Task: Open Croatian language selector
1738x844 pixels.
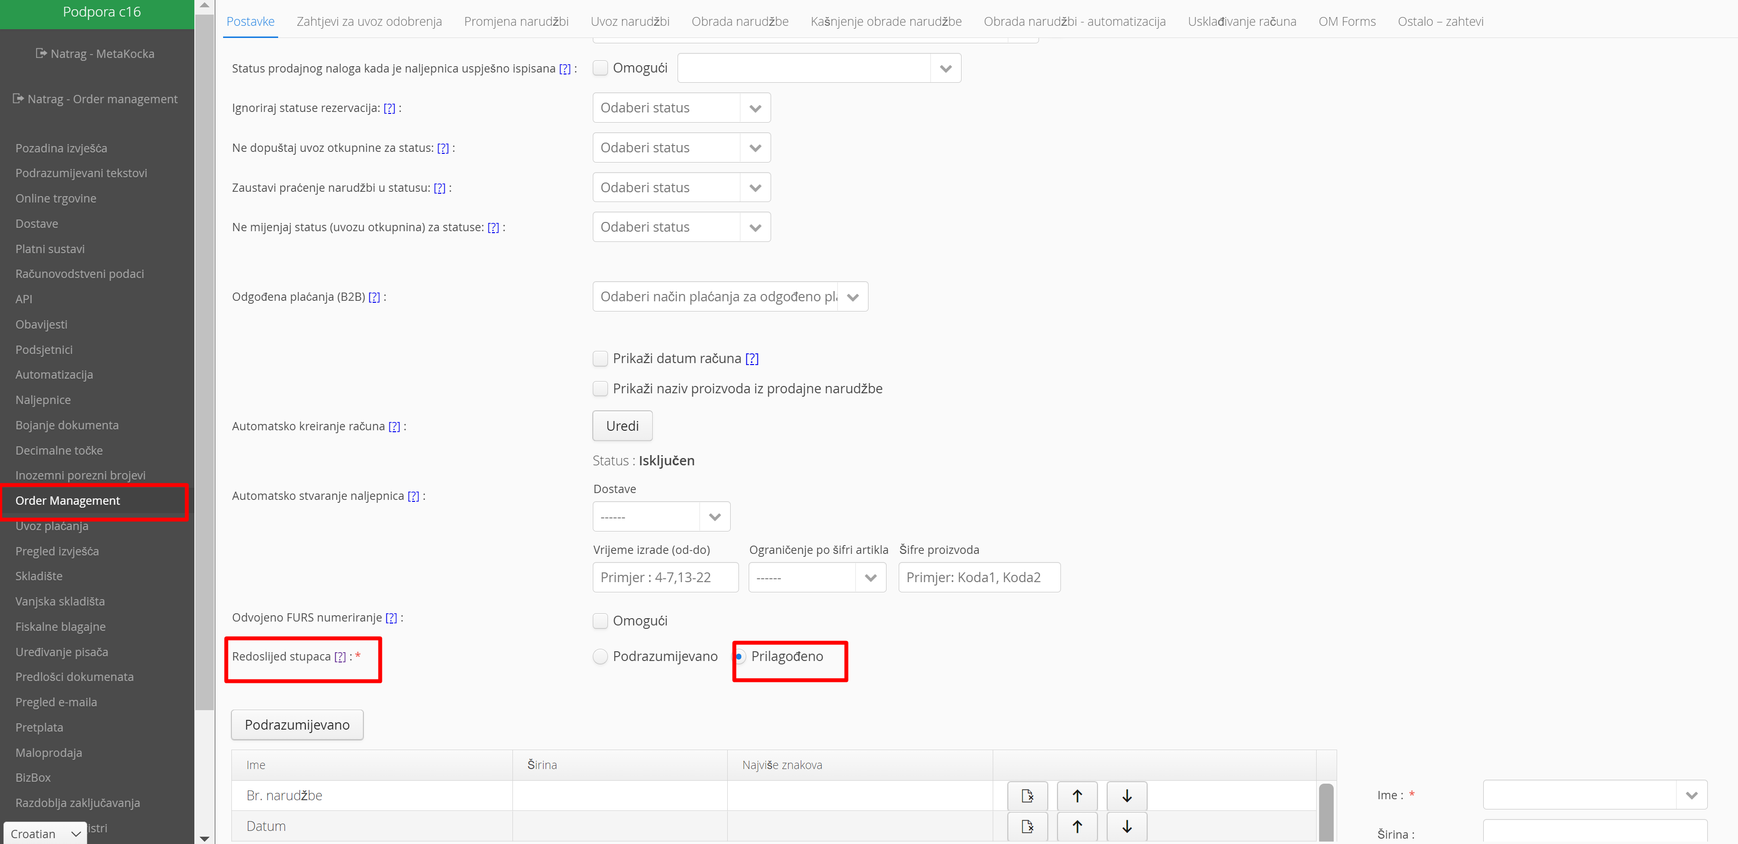Action: (x=44, y=833)
